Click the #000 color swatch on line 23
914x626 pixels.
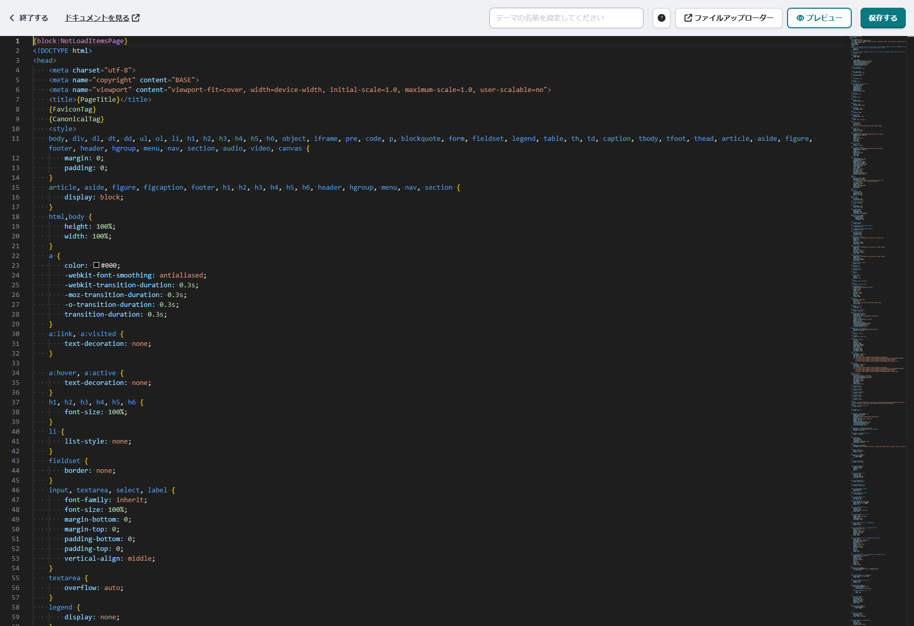pos(96,266)
